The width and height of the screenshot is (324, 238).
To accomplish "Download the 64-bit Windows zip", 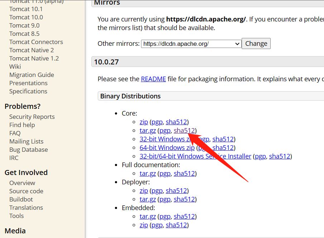I will (x=167, y=148).
